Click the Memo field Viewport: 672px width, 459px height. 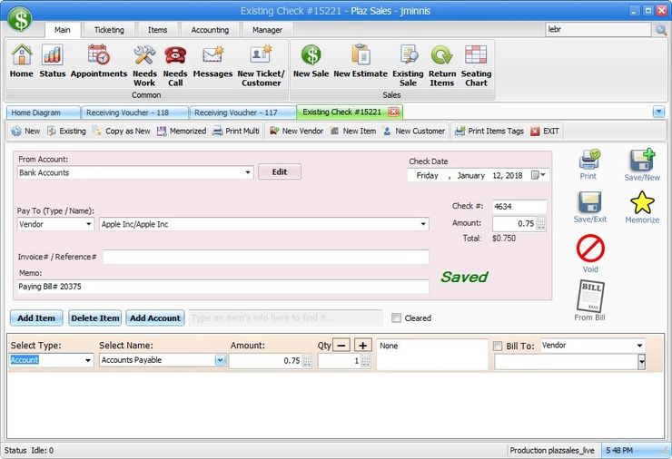222,287
